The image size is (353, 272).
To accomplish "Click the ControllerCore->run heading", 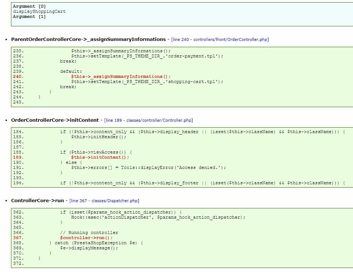I will click(38, 200).
